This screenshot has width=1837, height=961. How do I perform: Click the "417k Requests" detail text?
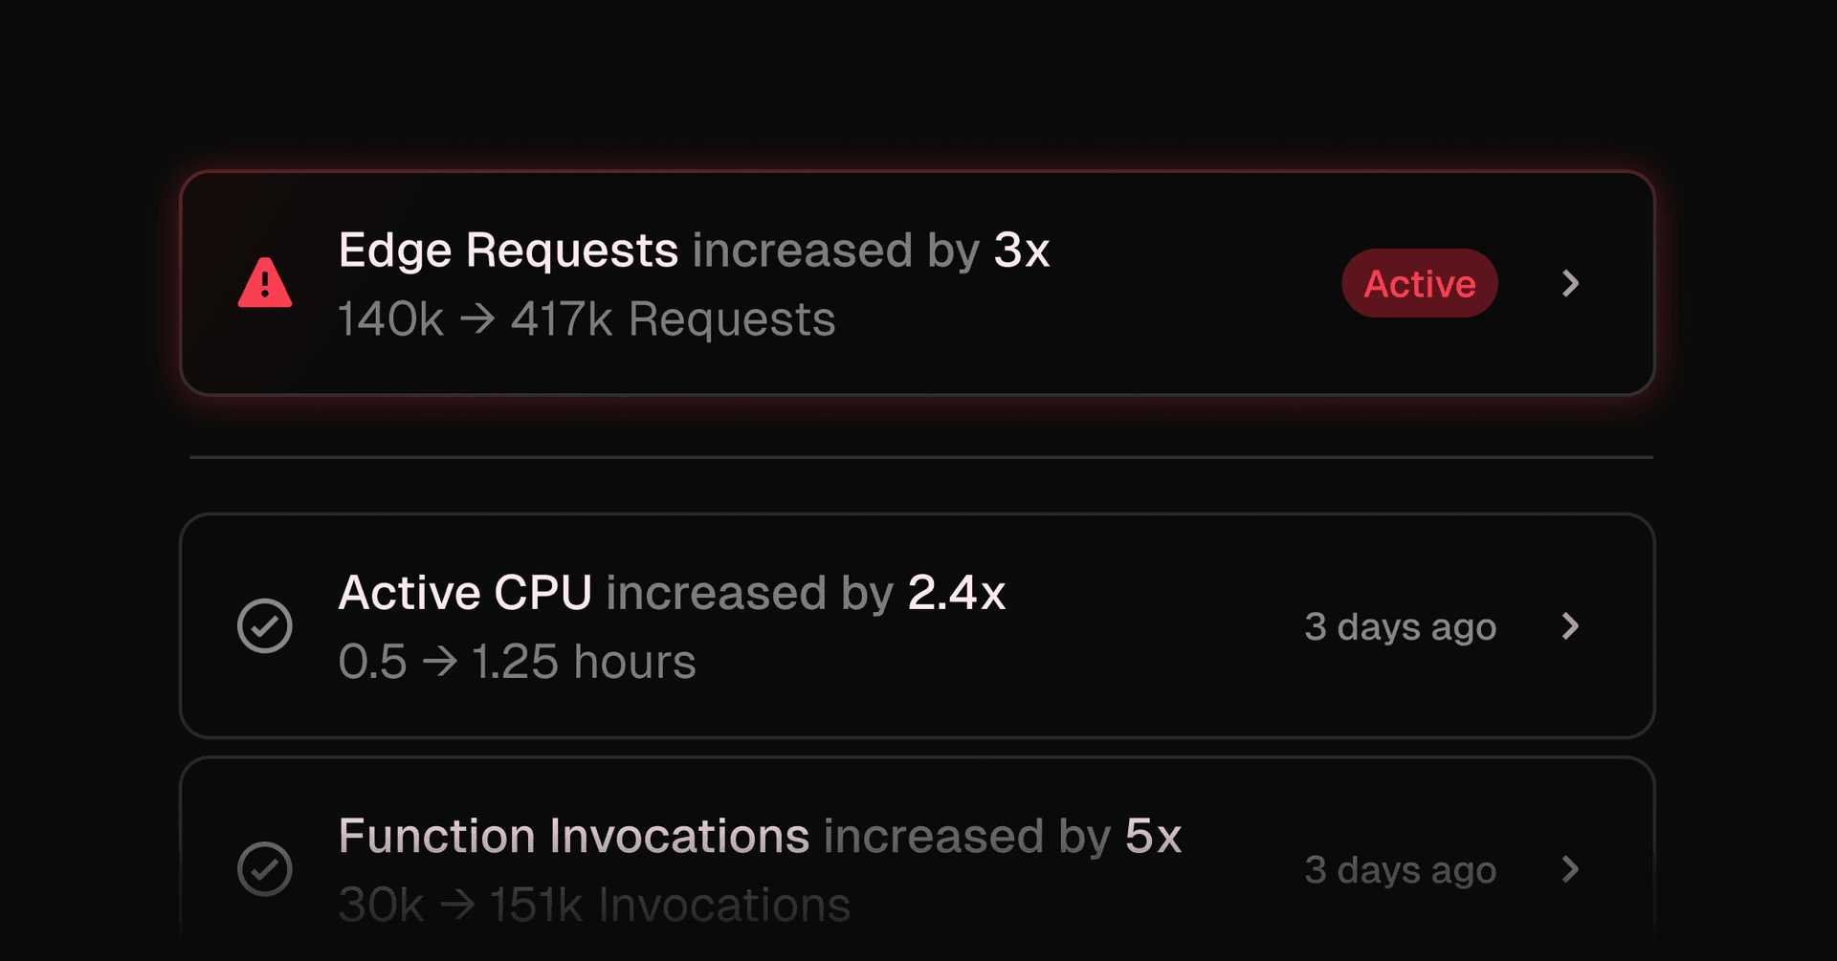point(673,319)
